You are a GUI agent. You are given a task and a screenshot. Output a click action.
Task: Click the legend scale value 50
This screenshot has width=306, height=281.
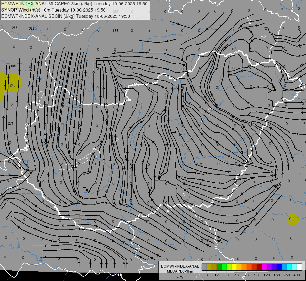237,275
